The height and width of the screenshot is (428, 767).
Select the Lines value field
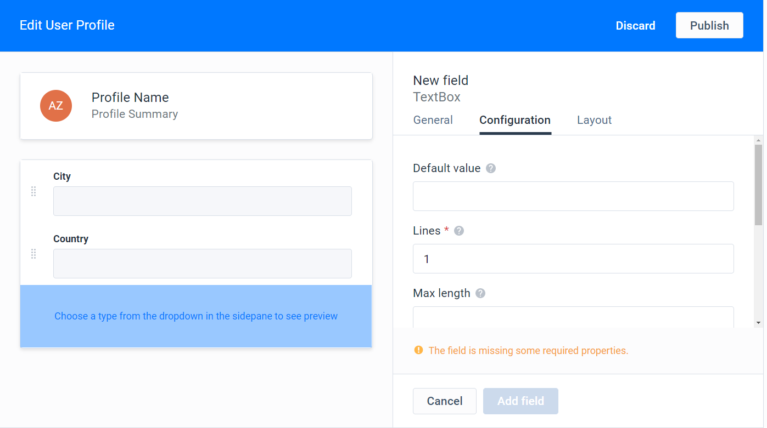click(573, 258)
